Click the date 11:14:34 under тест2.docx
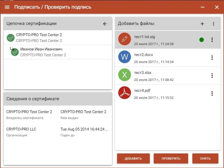The width and height of the screenshot is (224, 168). pyautogui.click(x=154, y=62)
